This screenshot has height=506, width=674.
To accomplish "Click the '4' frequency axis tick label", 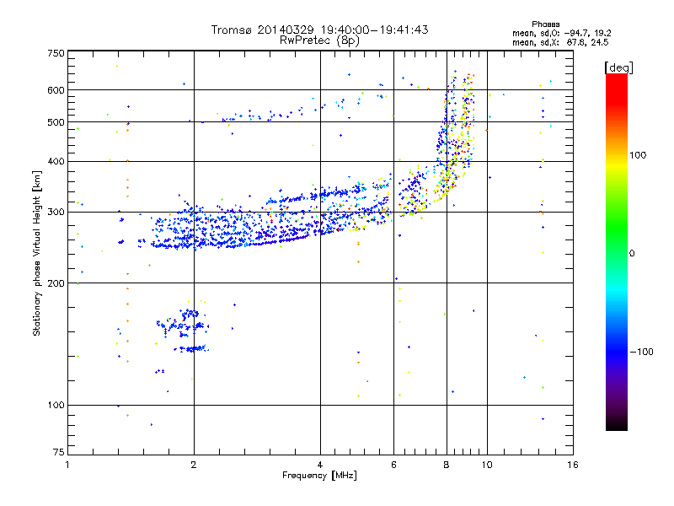I will [320, 465].
